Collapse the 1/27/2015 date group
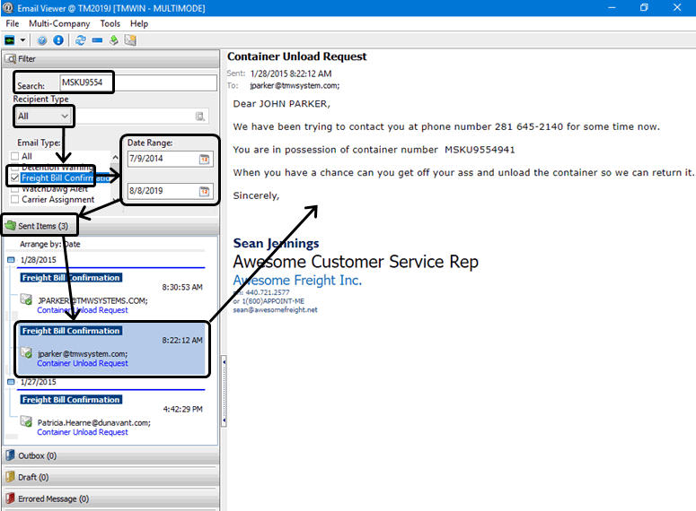This screenshot has width=696, height=511. pos(11,382)
